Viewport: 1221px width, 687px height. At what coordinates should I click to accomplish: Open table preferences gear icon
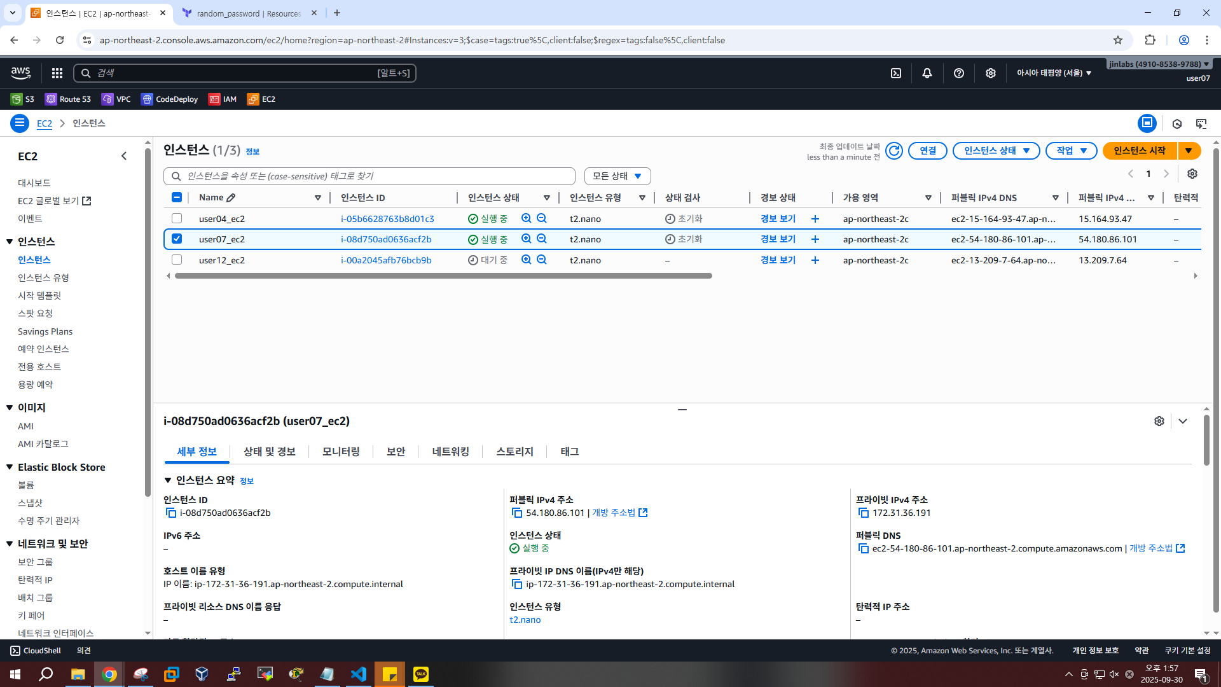click(x=1192, y=174)
